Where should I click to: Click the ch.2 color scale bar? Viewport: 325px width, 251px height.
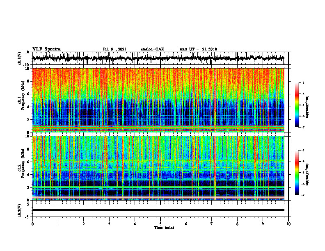pos(297,173)
